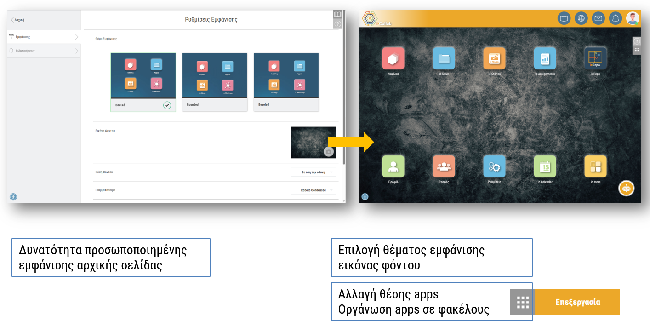Change the background image via camera icon

tap(328, 152)
